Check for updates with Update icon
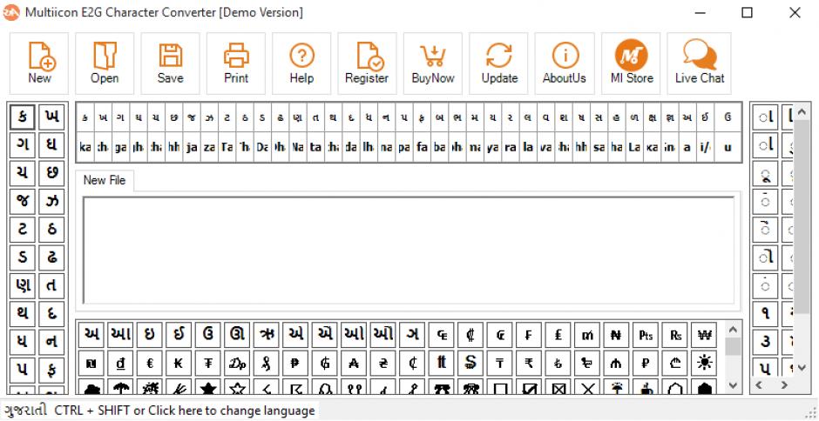This screenshot has width=819, height=421. 499,63
